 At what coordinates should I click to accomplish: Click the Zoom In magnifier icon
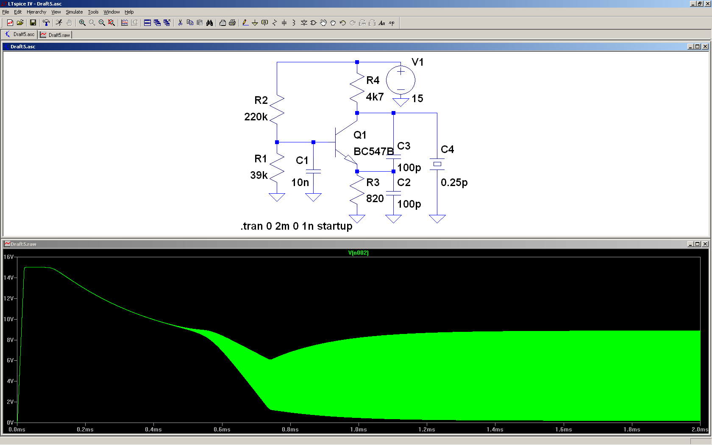click(82, 23)
